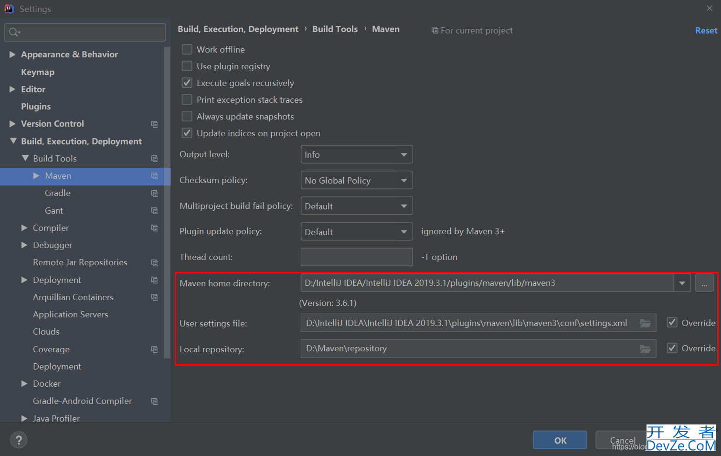
Task: Open the Plugin update policy dropdown
Action: click(357, 232)
